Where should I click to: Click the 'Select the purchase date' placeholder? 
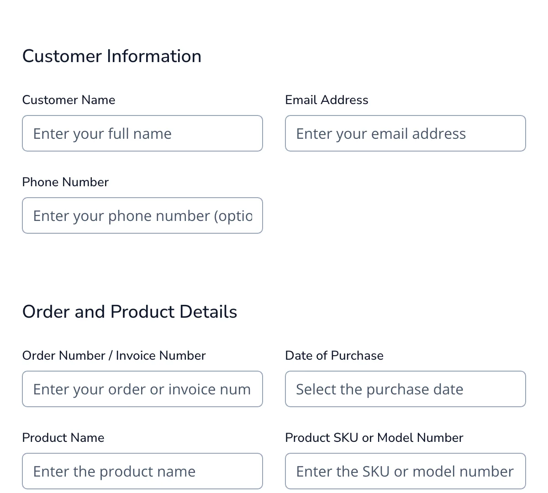click(x=379, y=389)
